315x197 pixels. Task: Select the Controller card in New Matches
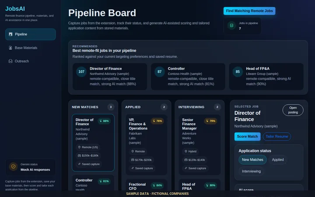(x=93, y=183)
